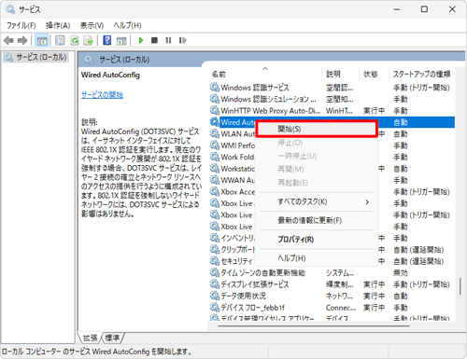Click the Forward arrow toolbar icon

pyautogui.click(x=22, y=40)
